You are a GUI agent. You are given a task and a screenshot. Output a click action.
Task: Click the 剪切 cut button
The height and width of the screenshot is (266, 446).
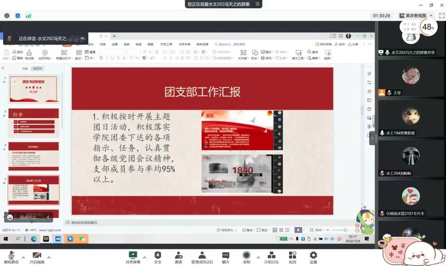coord(17,52)
